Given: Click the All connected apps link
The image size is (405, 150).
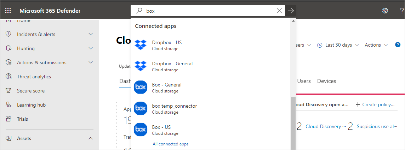Looking at the screenshot, I should coord(171,144).
